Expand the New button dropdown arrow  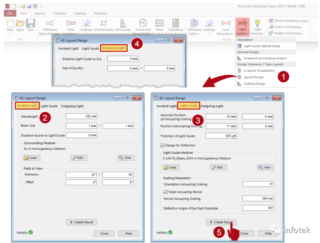point(10,34)
